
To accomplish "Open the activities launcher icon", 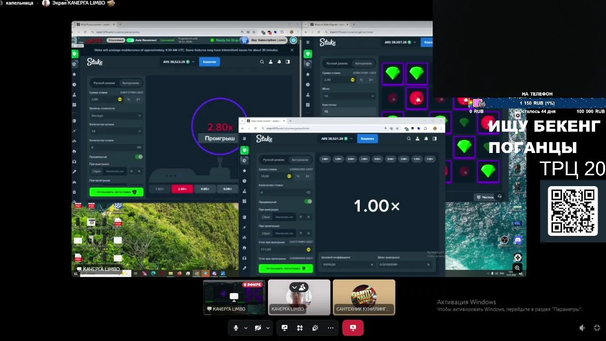I will point(300,328).
